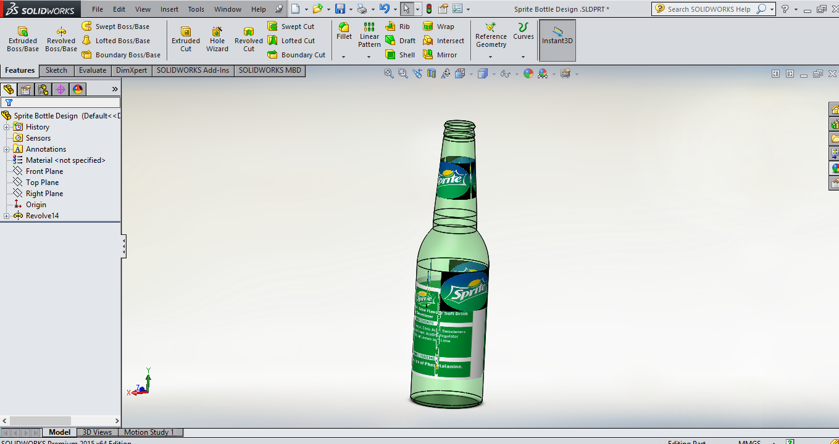Open the Display Style cube icon
839x444 pixels.
(483, 73)
